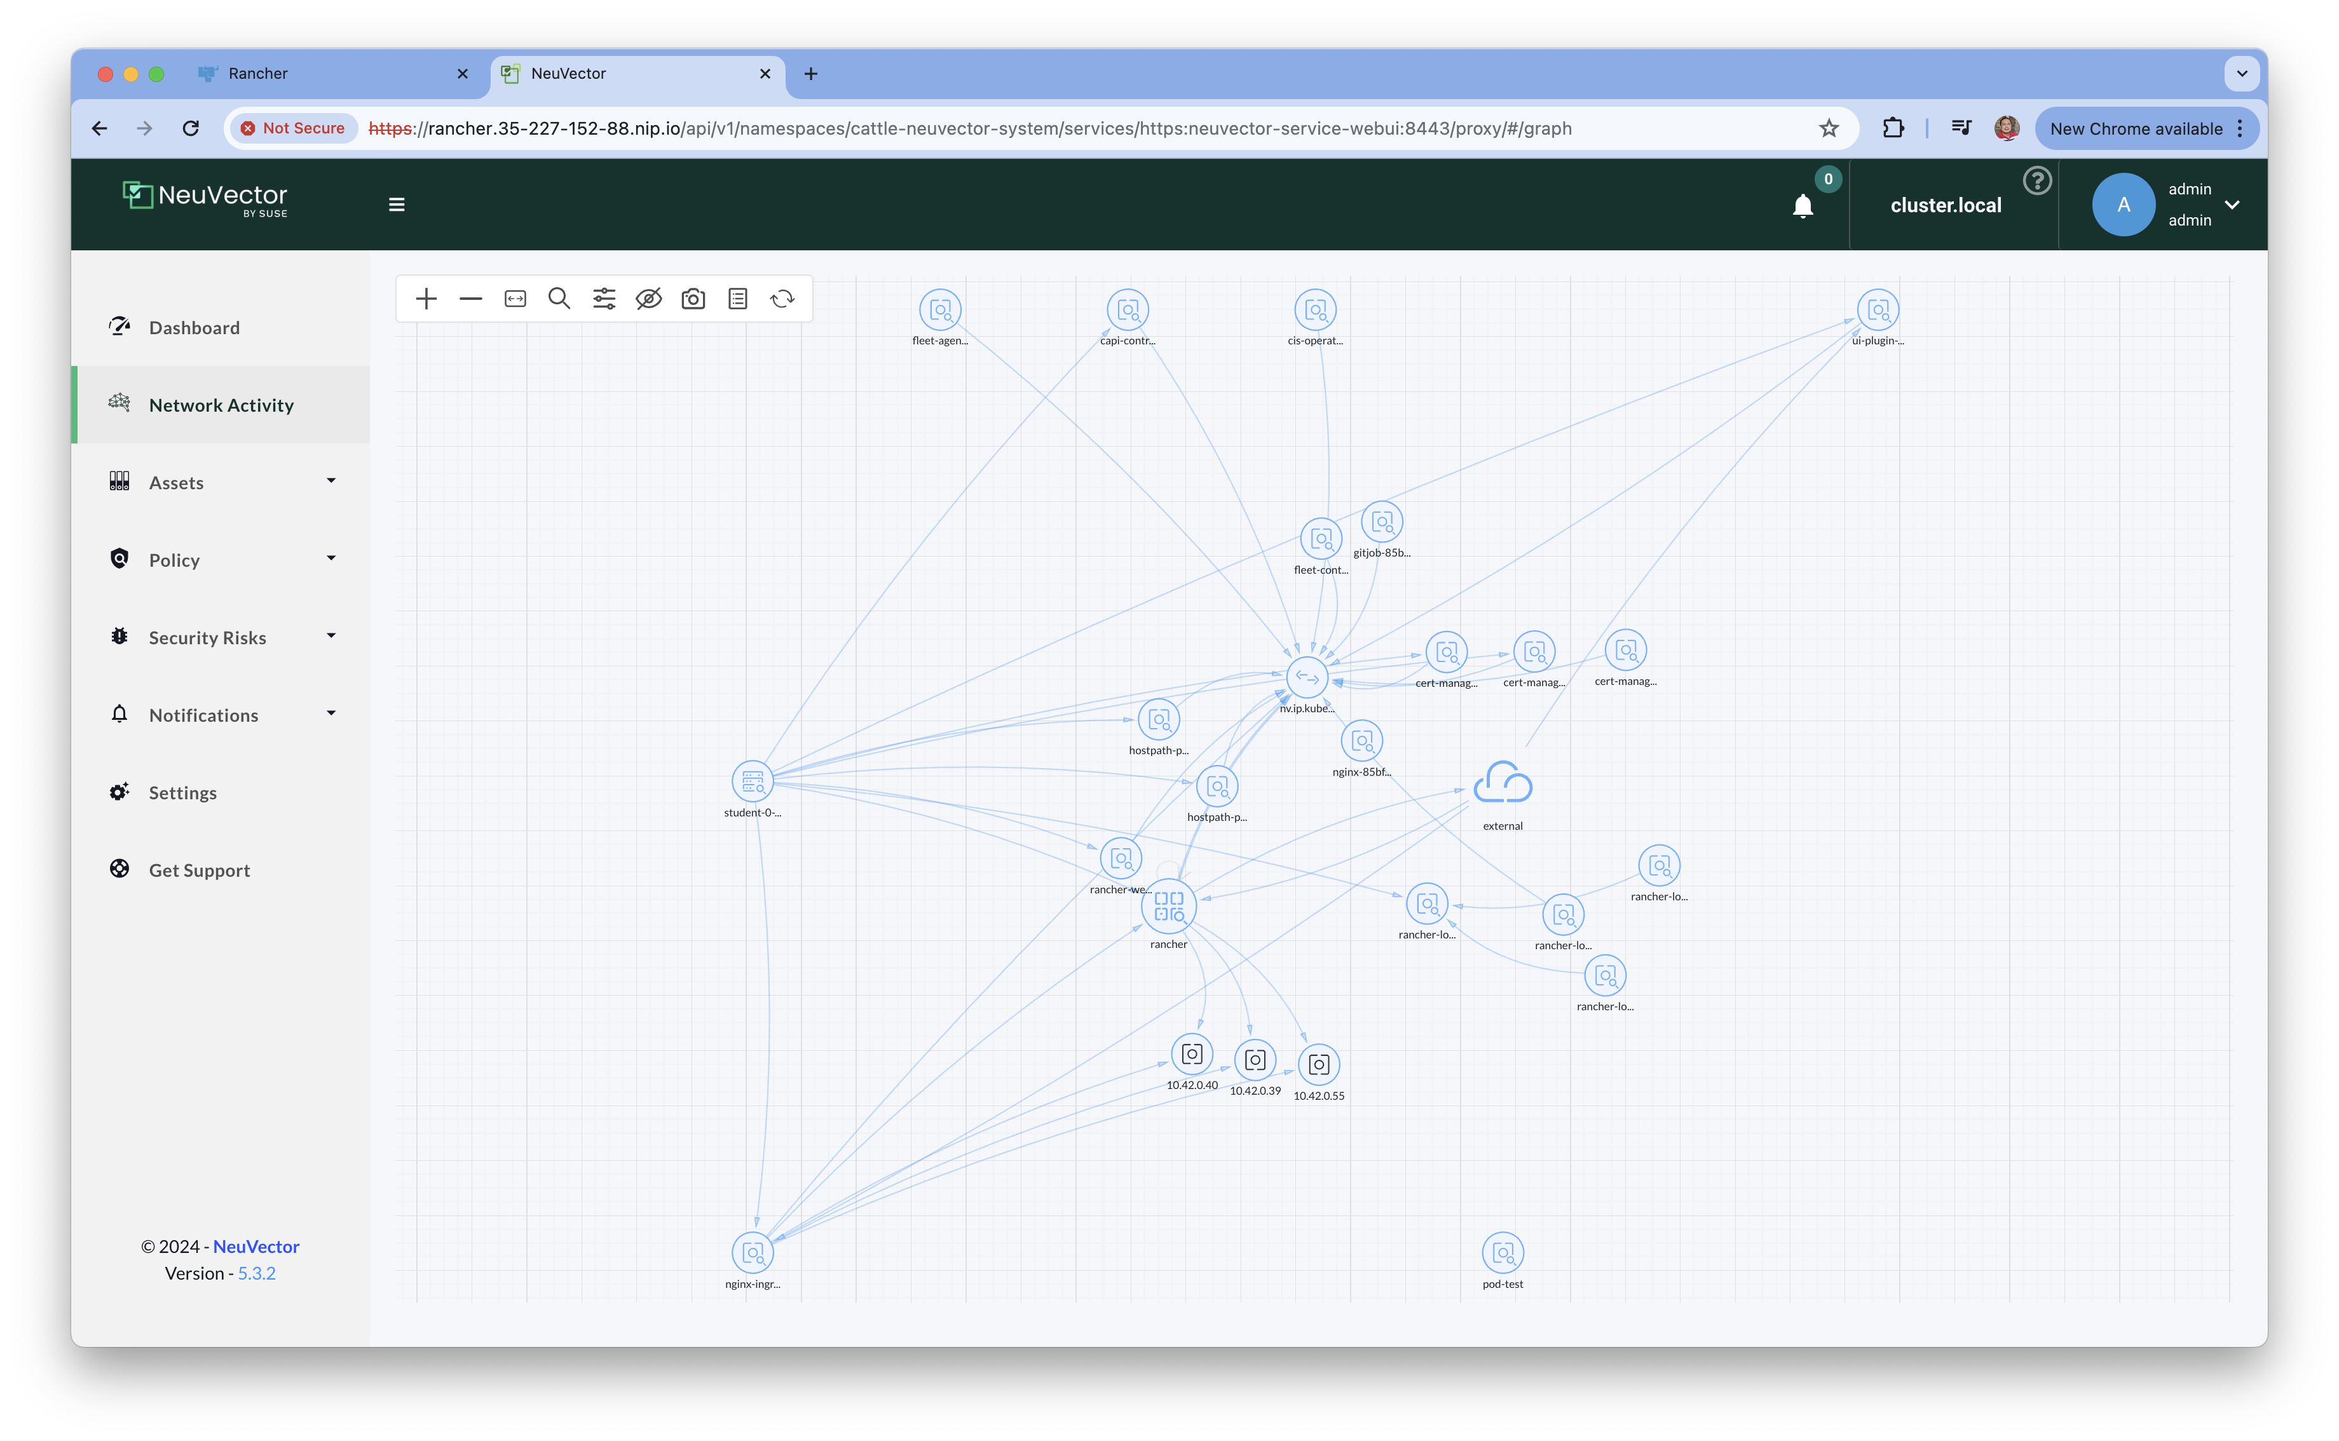Open the legend list icon in toolbar
This screenshot has height=1441, width=2339.
tap(738, 299)
